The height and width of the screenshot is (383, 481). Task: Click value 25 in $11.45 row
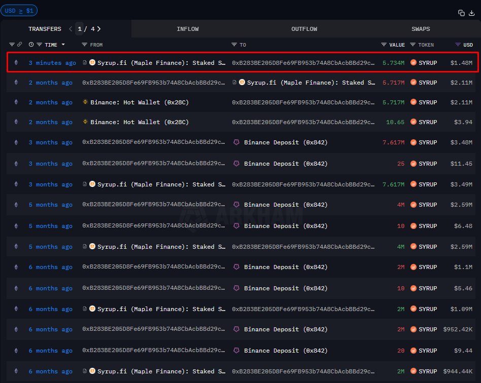[x=401, y=164]
